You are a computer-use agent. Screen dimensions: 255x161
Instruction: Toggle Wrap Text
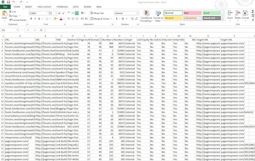97,13
